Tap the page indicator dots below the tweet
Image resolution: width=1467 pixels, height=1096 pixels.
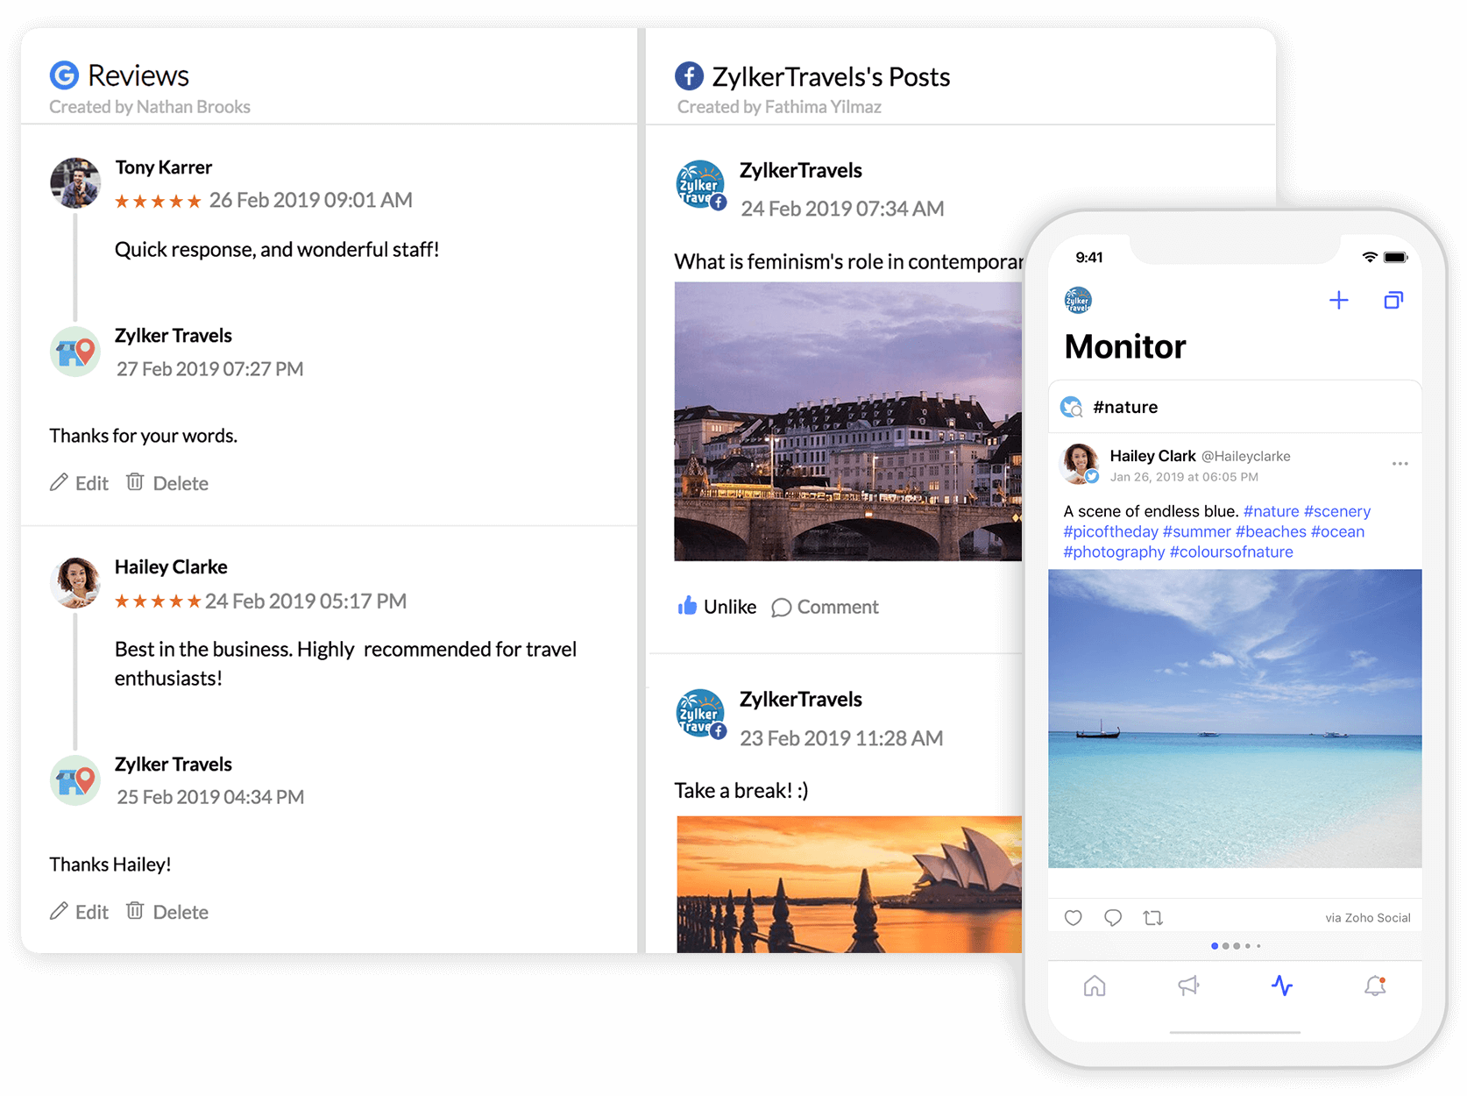point(1236,946)
